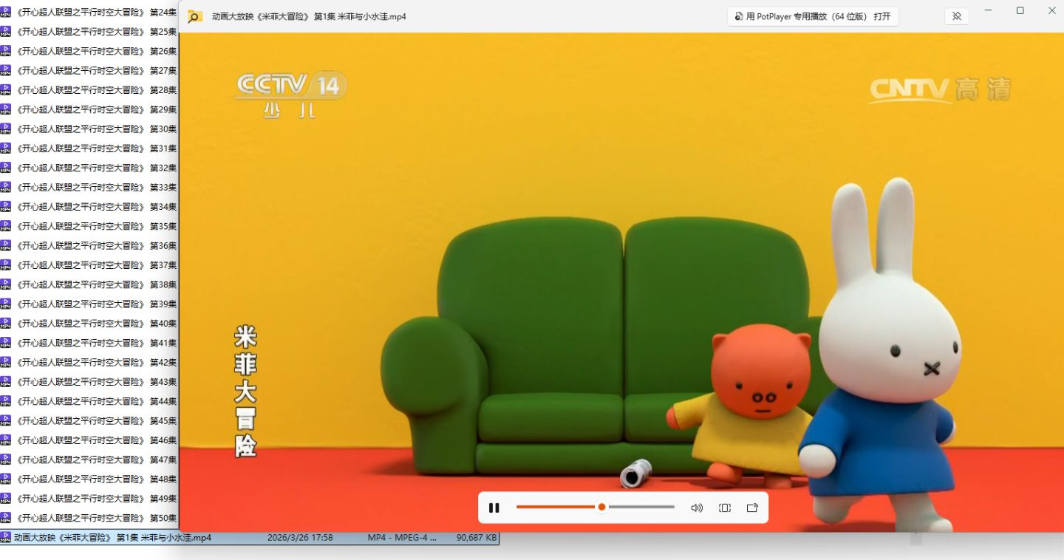This screenshot has width=1064, height=560.
Task: Select the 第30集 episode file
Action: (x=89, y=129)
